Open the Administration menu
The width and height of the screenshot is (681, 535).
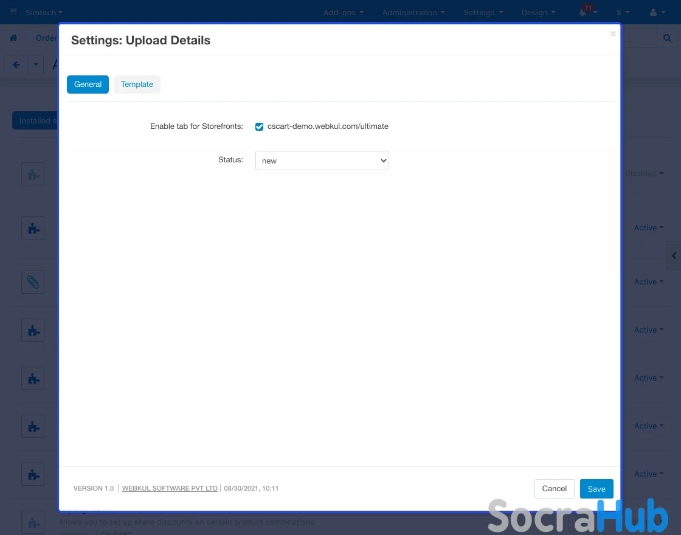[x=413, y=12]
